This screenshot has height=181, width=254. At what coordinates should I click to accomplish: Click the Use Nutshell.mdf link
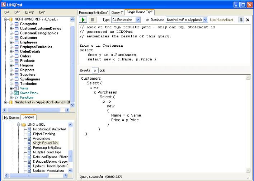pyautogui.click(x=221, y=20)
